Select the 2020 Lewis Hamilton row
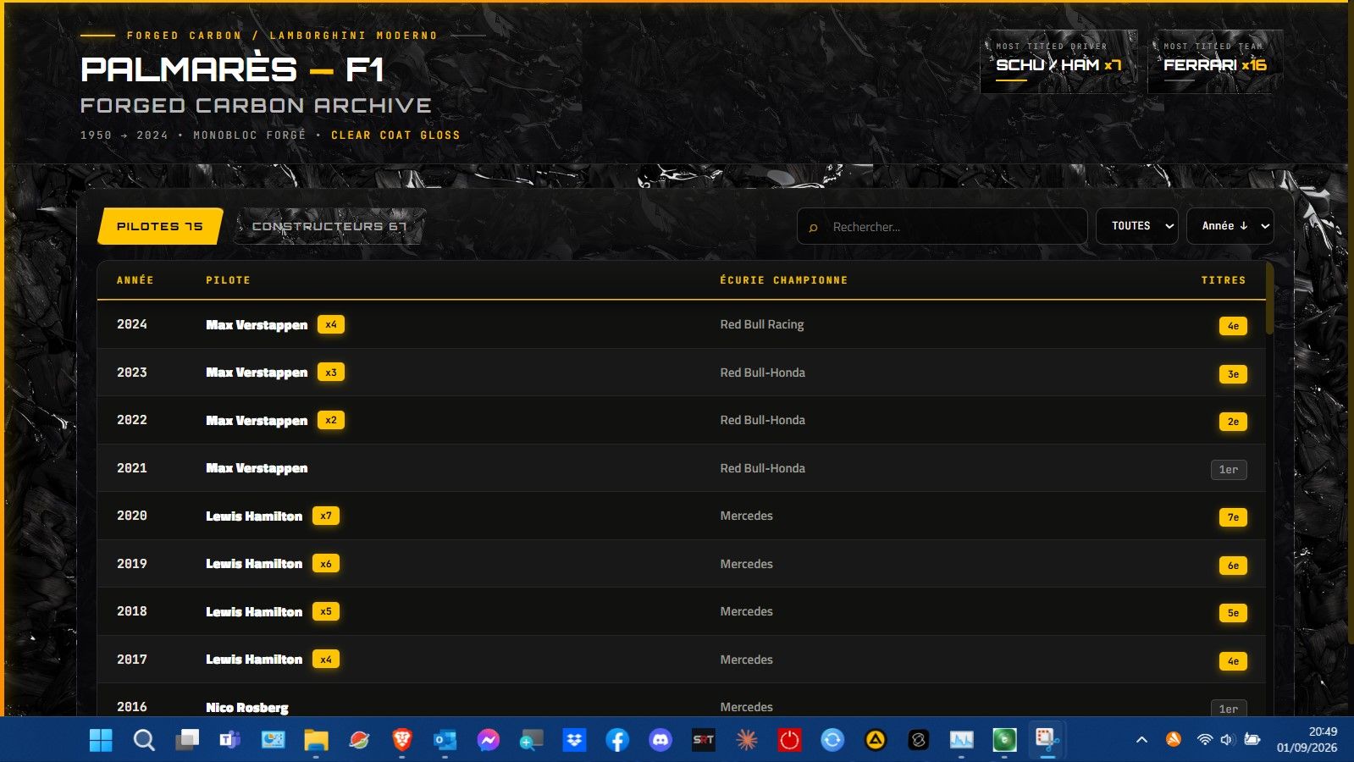 point(682,516)
